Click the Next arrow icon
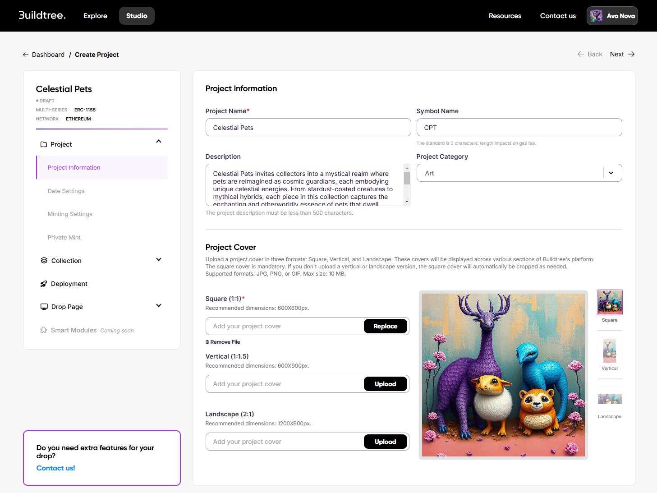657x493 pixels. point(631,54)
